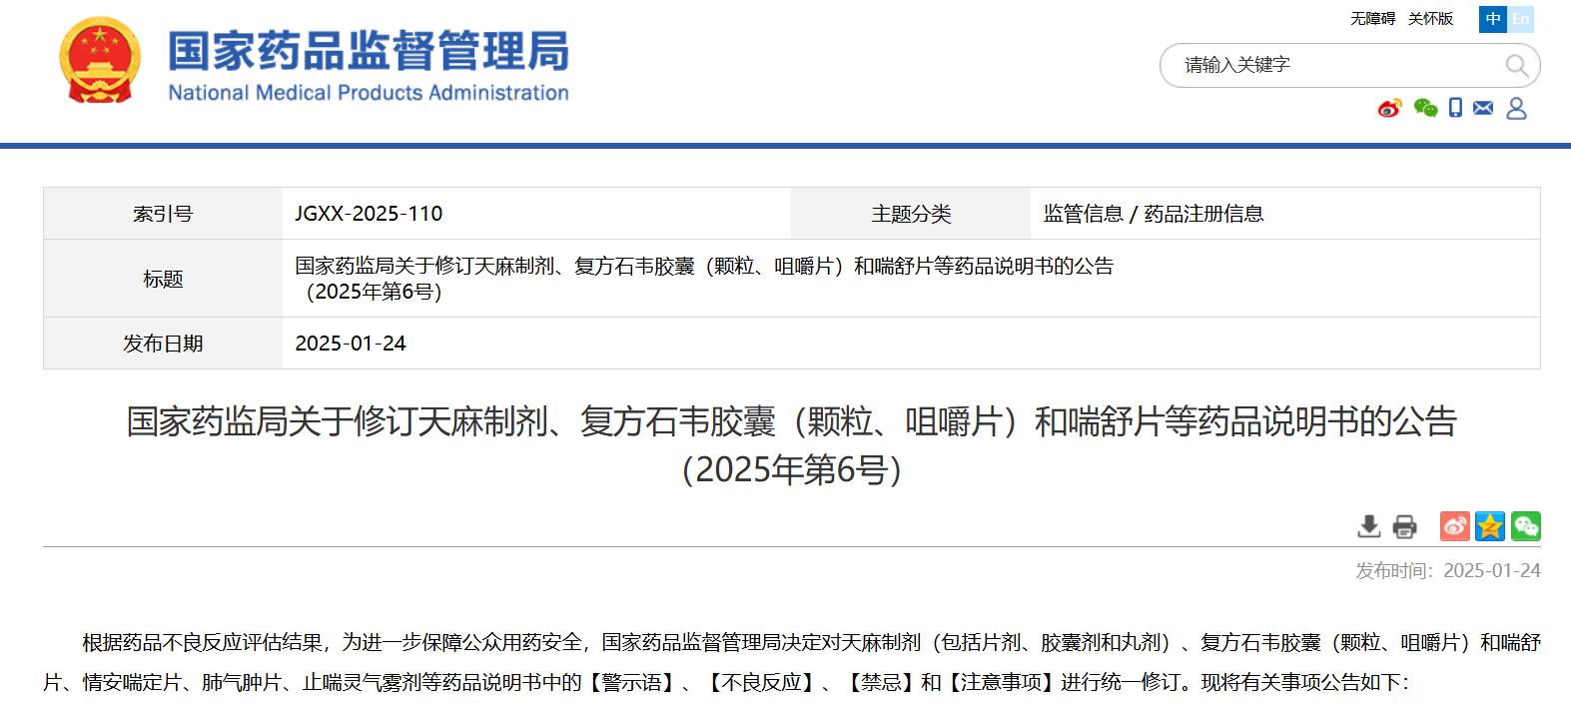1571x703 pixels.
Task: Switch the language to Chinese with 中
Action: click(x=1492, y=19)
